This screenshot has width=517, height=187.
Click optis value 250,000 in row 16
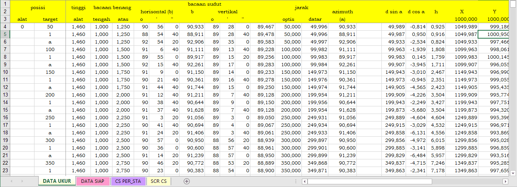288,117
